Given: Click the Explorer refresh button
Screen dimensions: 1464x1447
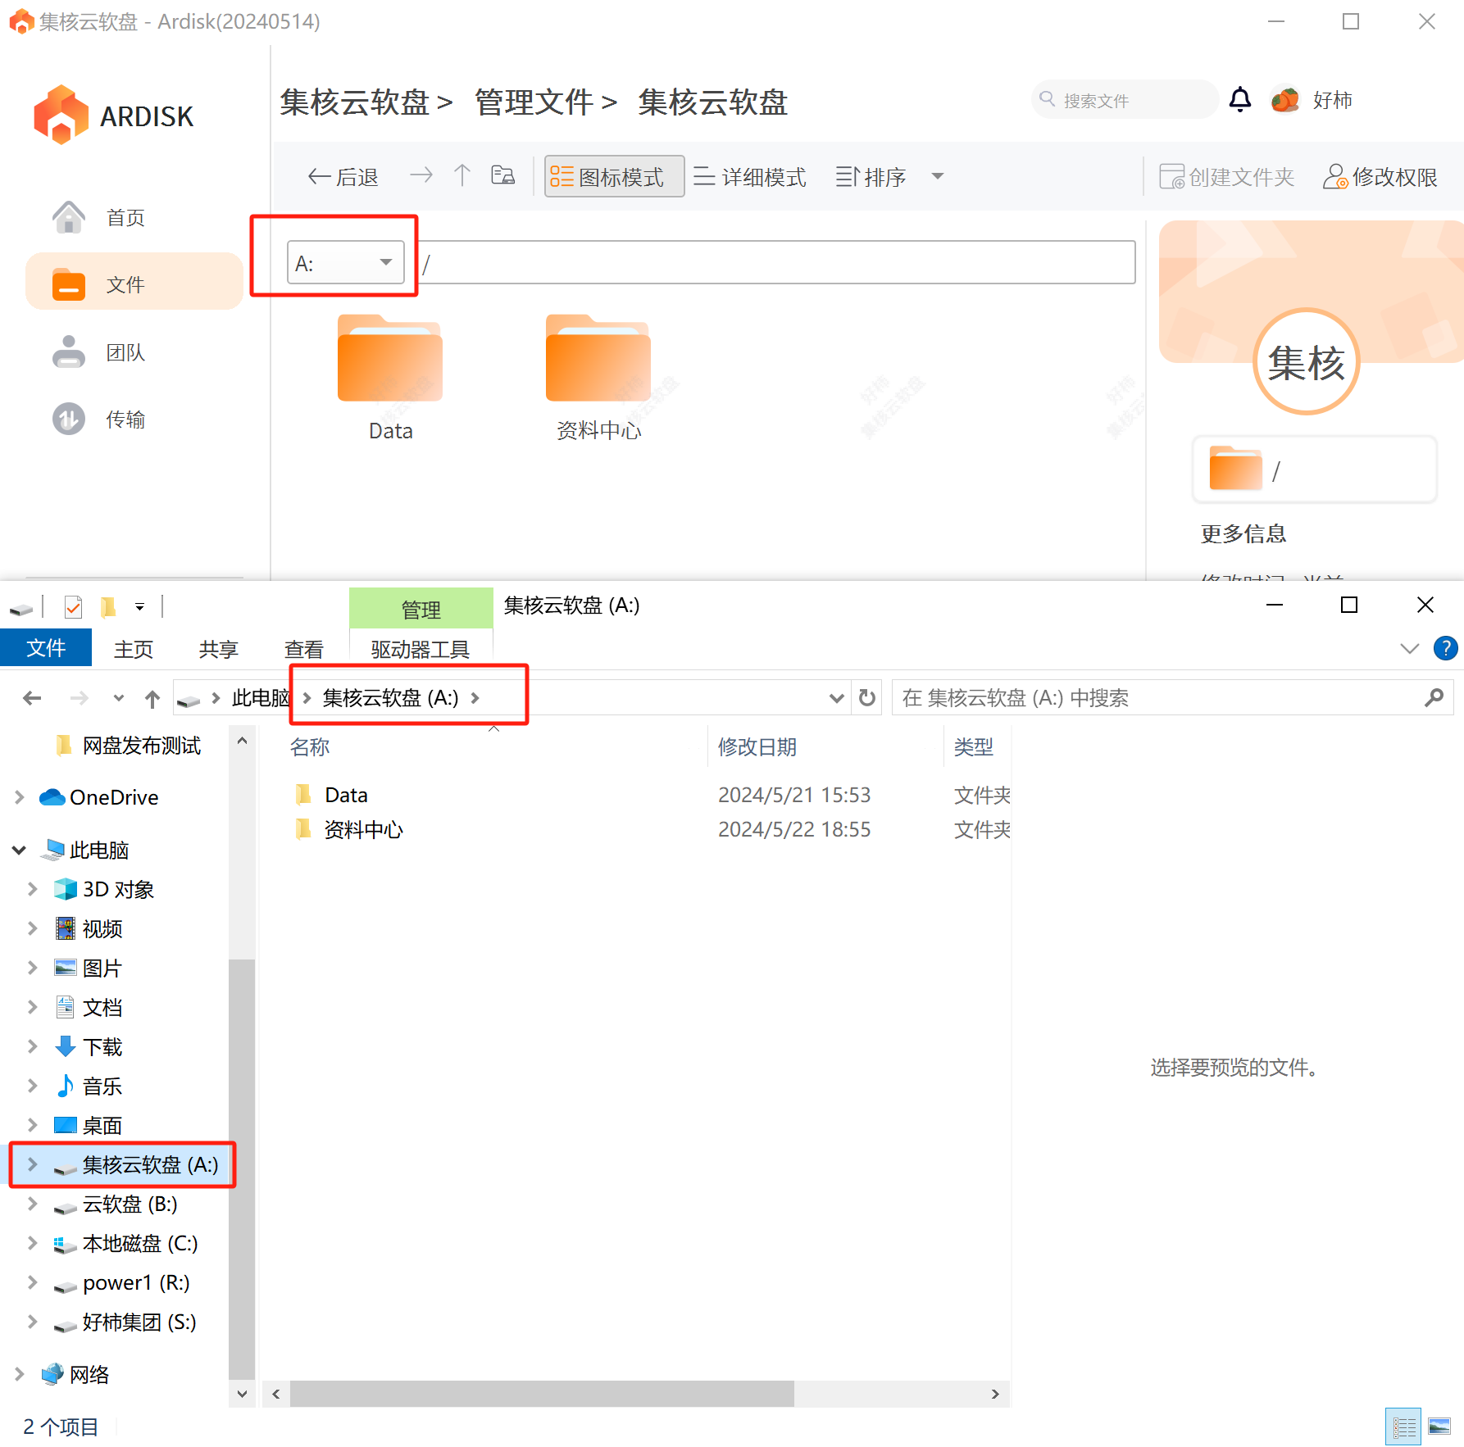Looking at the screenshot, I should 867,698.
